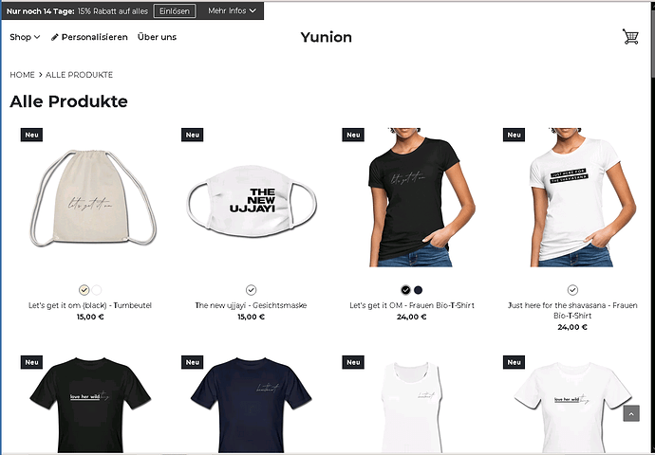Click the Neu badge on the face mask
Image resolution: width=655 pixels, height=455 pixels.
click(x=192, y=135)
